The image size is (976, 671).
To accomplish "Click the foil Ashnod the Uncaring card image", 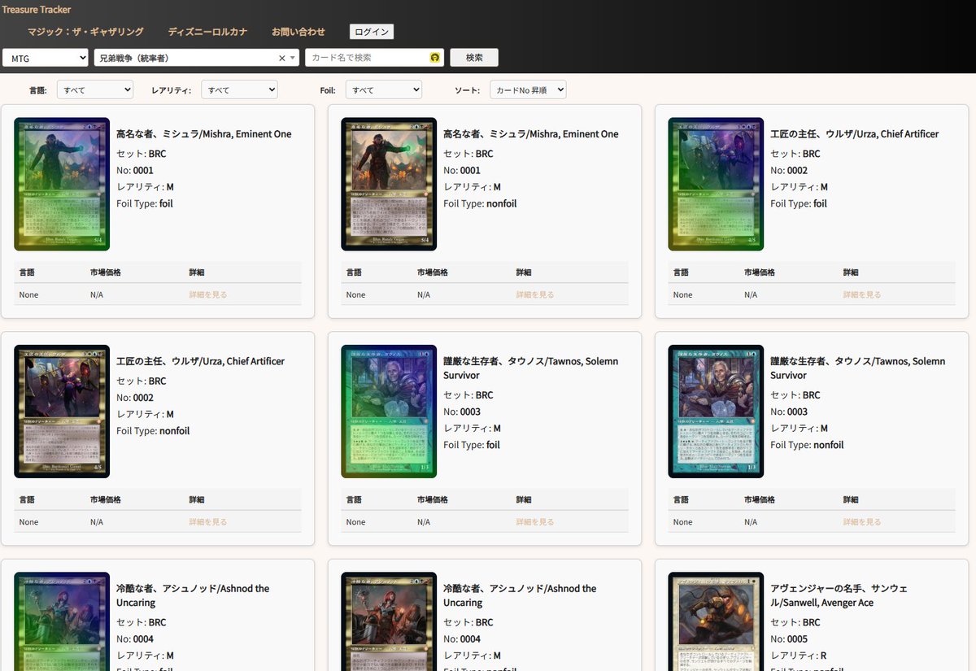I will 62,634.
